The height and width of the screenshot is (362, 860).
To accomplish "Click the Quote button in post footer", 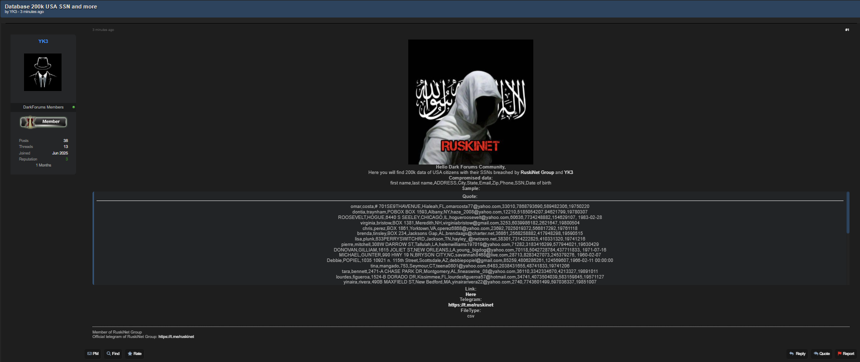I will click(821, 353).
